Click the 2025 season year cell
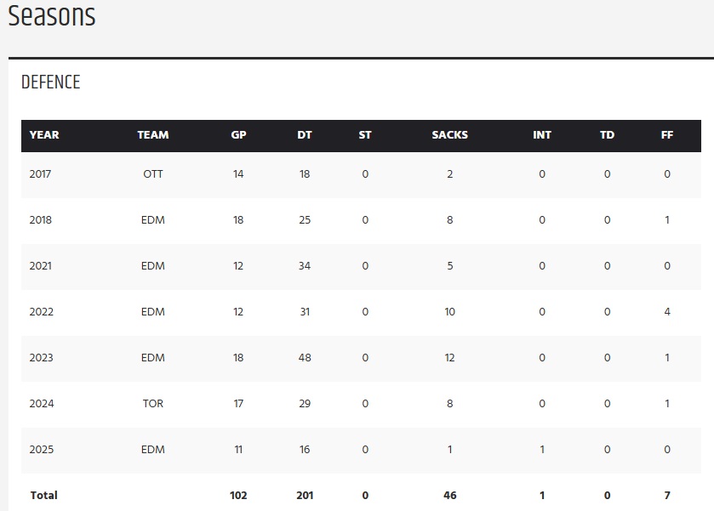Screen dimensions: 714x511 click(41, 450)
